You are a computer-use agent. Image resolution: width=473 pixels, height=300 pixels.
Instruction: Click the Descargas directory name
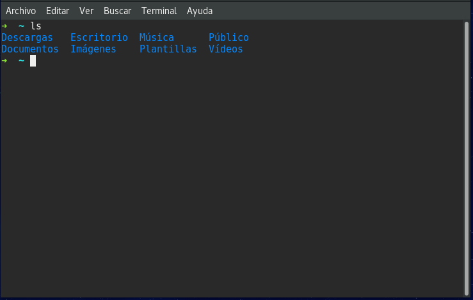coord(27,38)
